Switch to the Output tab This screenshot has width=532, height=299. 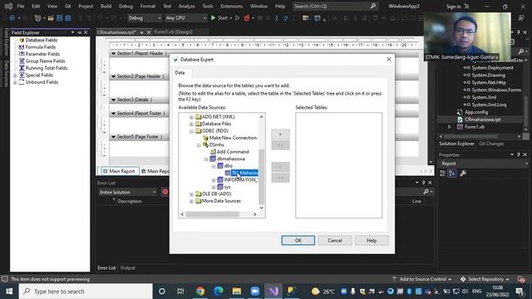coord(127,267)
